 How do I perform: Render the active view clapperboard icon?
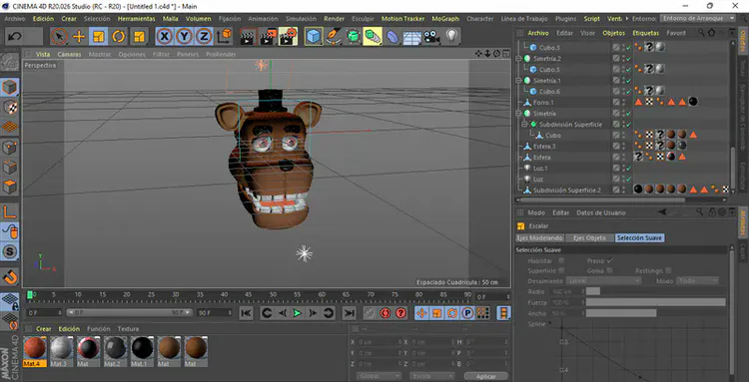[x=248, y=36]
